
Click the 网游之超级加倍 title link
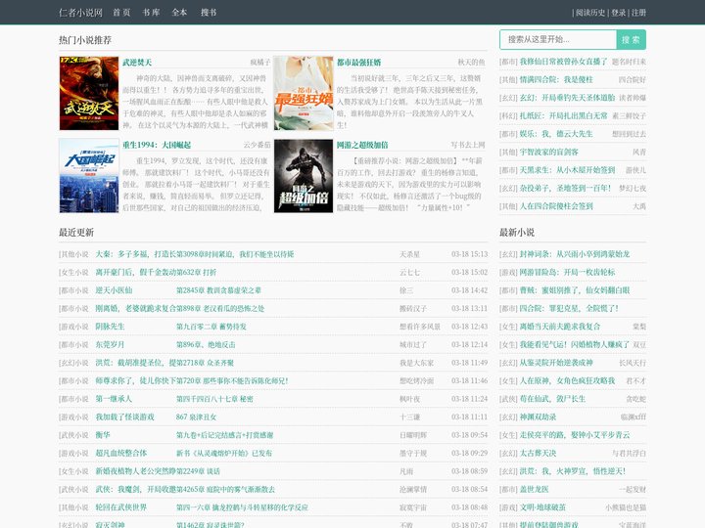pos(362,145)
